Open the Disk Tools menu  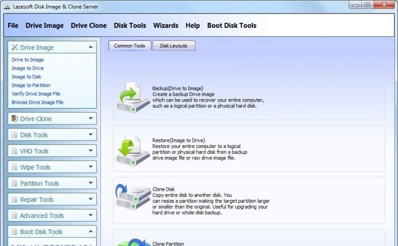click(130, 25)
